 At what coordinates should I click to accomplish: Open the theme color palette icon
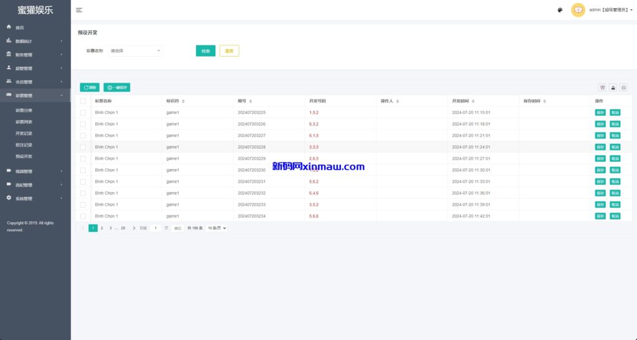coord(560,10)
